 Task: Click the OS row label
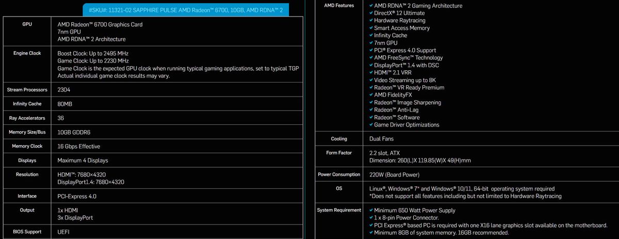pos(339,188)
